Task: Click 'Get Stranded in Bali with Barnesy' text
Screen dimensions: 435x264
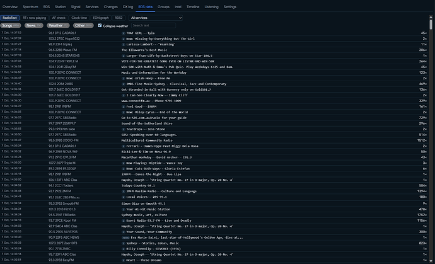Action: coord(166,90)
